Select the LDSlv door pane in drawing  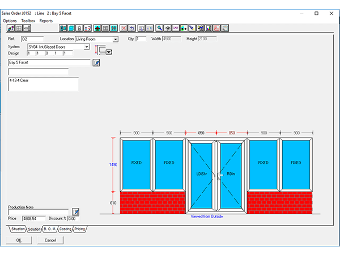[201, 175]
